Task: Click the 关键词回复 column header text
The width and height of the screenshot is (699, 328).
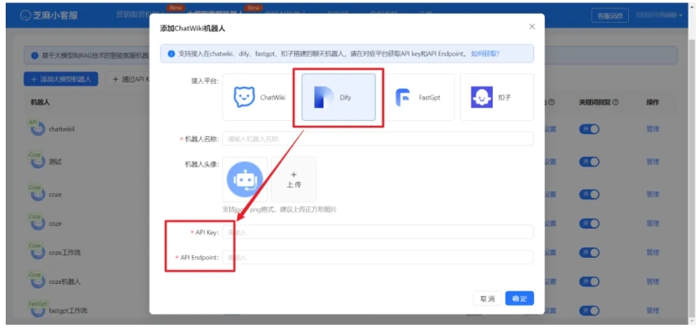Action: pyautogui.click(x=595, y=102)
